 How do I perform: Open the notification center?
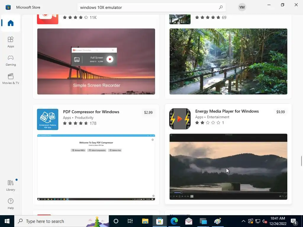(294, 221)
